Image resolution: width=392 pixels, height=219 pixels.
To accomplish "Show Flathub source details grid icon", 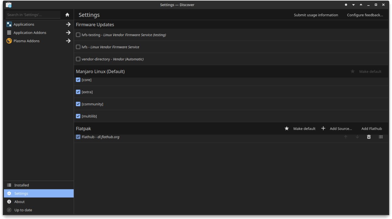I will 381,137.
